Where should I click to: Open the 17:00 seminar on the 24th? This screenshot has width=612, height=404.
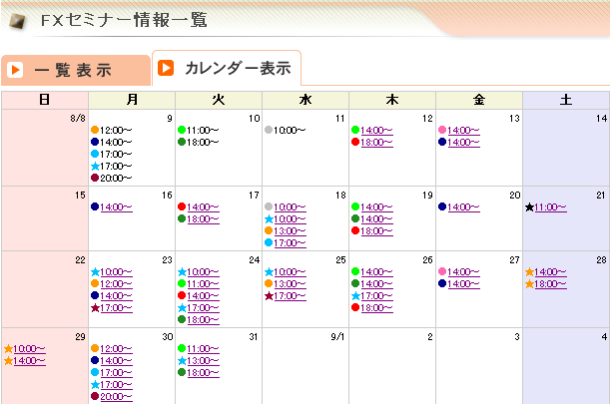[x=203, y=308]
